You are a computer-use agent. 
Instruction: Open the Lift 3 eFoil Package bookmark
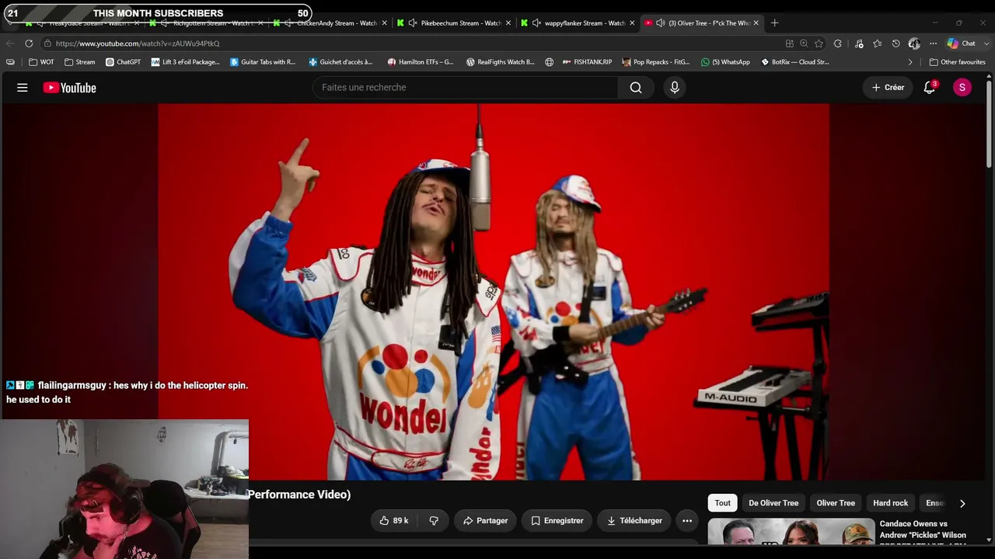point(185,62)
